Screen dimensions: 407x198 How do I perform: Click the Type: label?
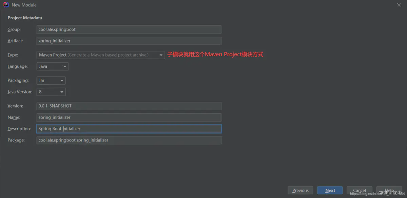pos(13,55)
